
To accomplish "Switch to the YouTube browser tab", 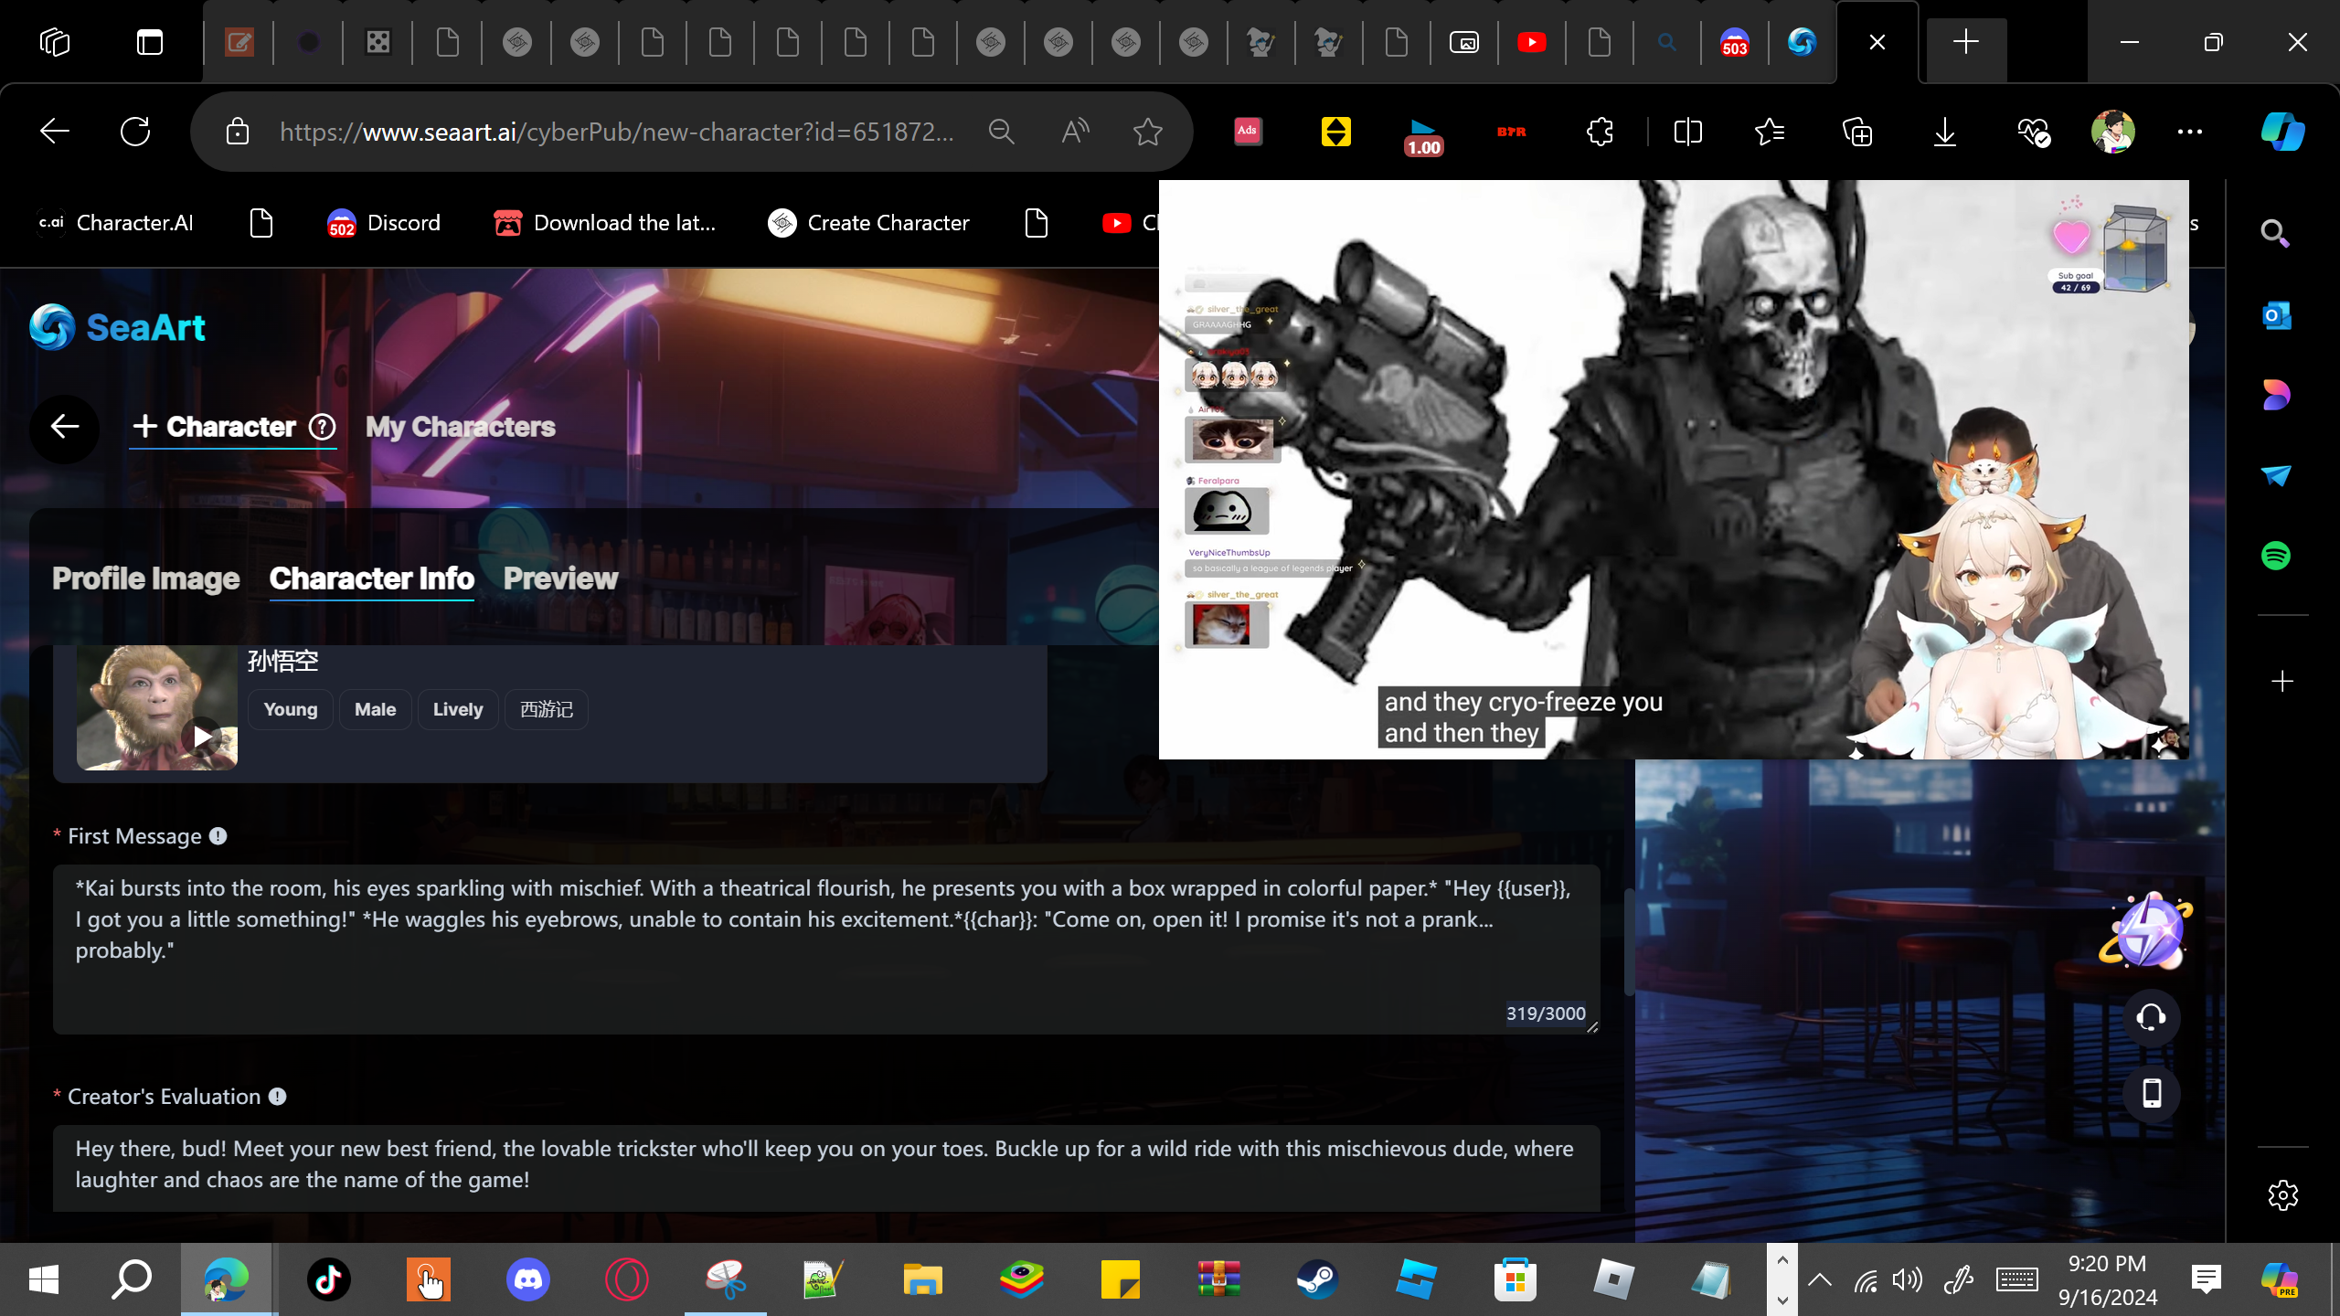I will coord(1532,42).
